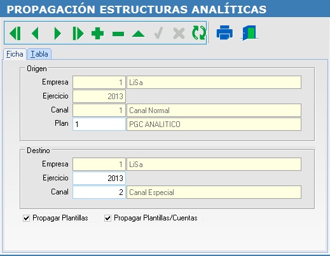Click the Origen Plan input field

pyautogui.click(x=99, y=124)
